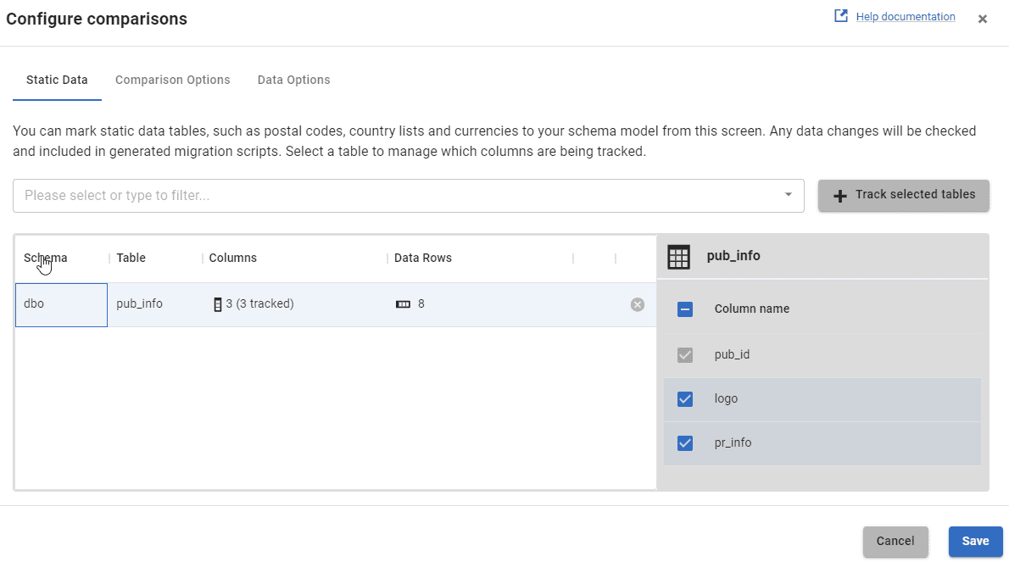Click the plus icon on Track selected tables
The image size is (1009, 562).
839,196
